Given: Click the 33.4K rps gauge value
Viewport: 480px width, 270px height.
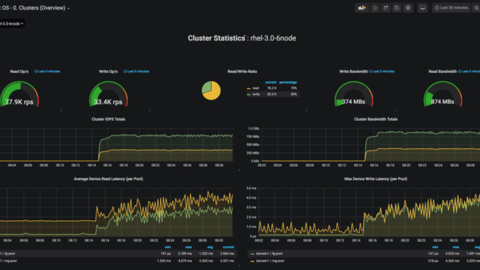Looking at the screenshot, I should pos(108,102).
